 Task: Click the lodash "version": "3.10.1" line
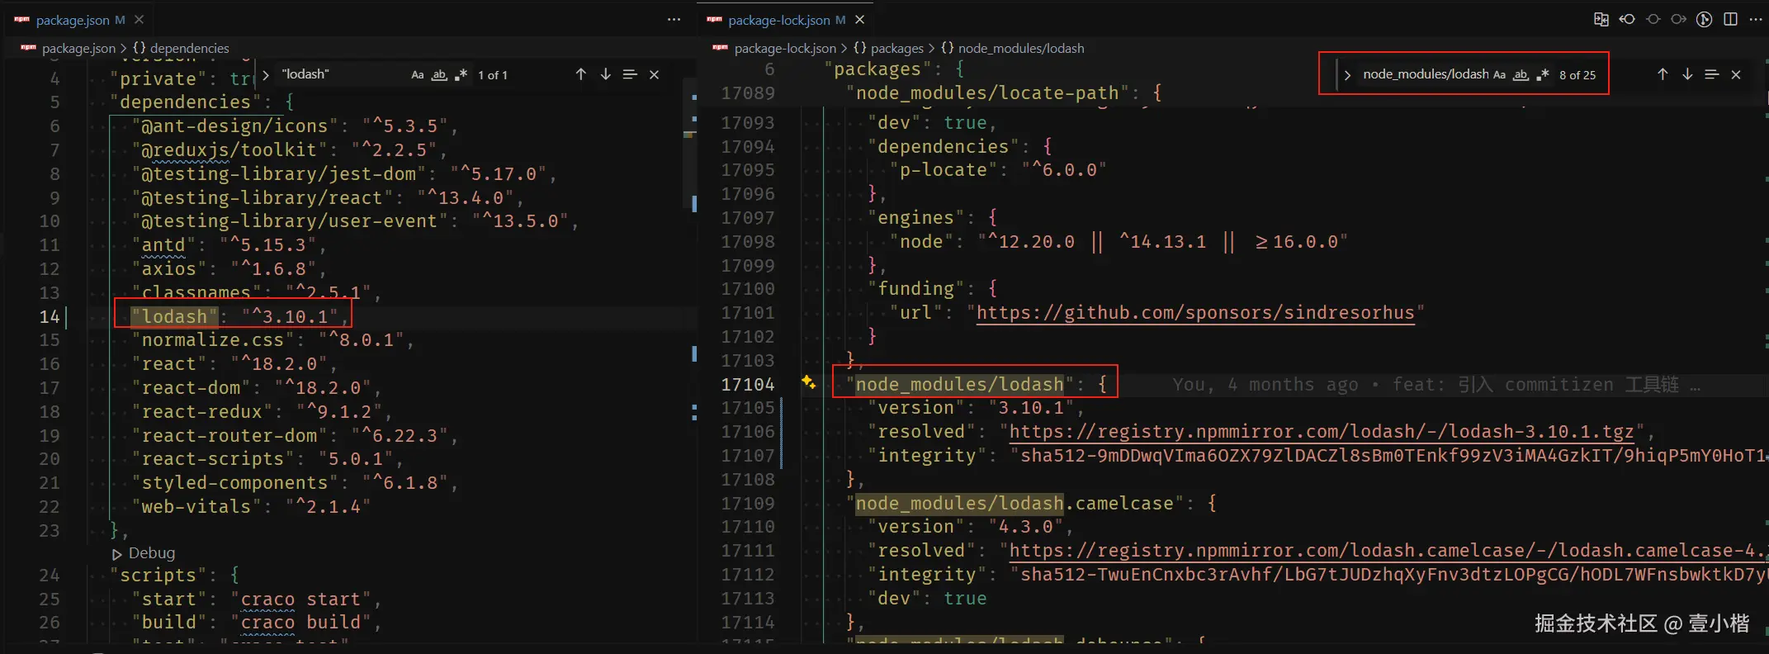pyautogui.click(x=976, y=408)
